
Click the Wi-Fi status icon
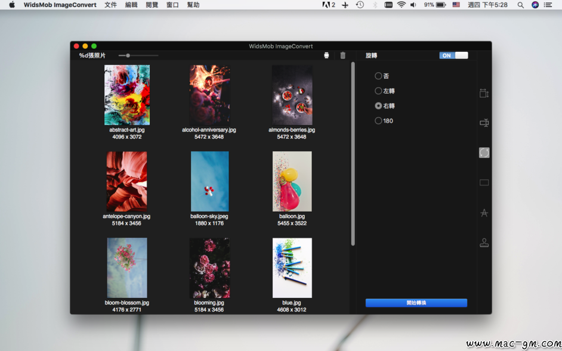click(402, 5)
